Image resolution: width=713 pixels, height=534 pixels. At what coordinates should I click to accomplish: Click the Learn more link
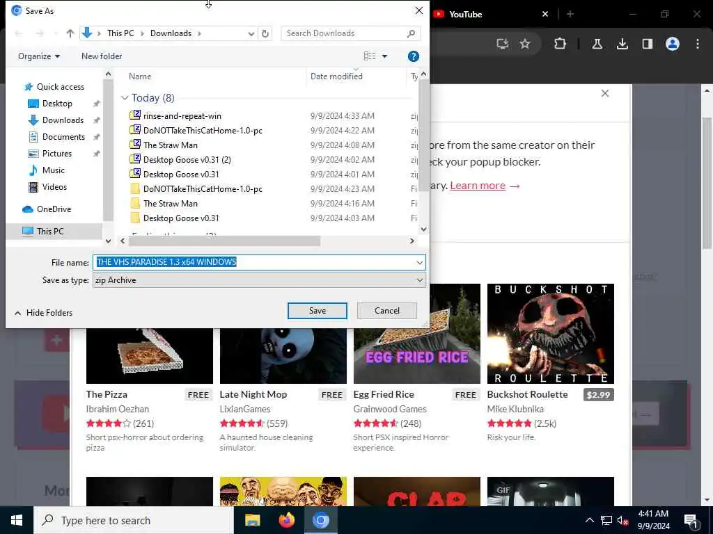pos(478,186)
